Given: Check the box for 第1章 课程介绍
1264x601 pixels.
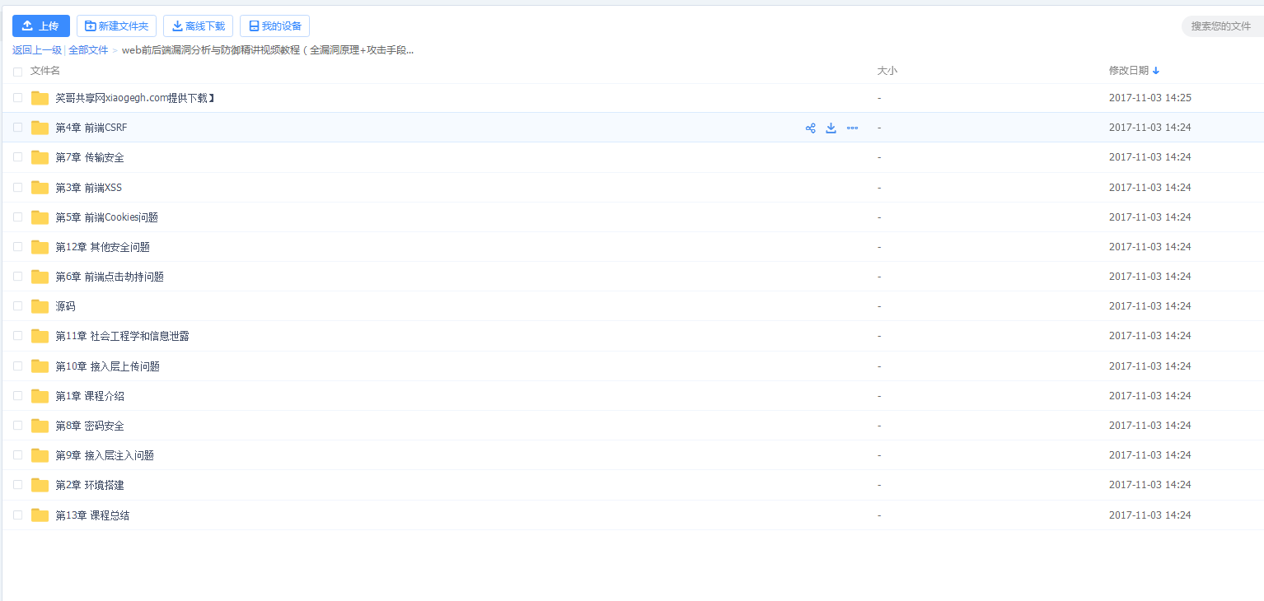Looking at the screenshot, I should pyautogui.click(x=17, y=396).
